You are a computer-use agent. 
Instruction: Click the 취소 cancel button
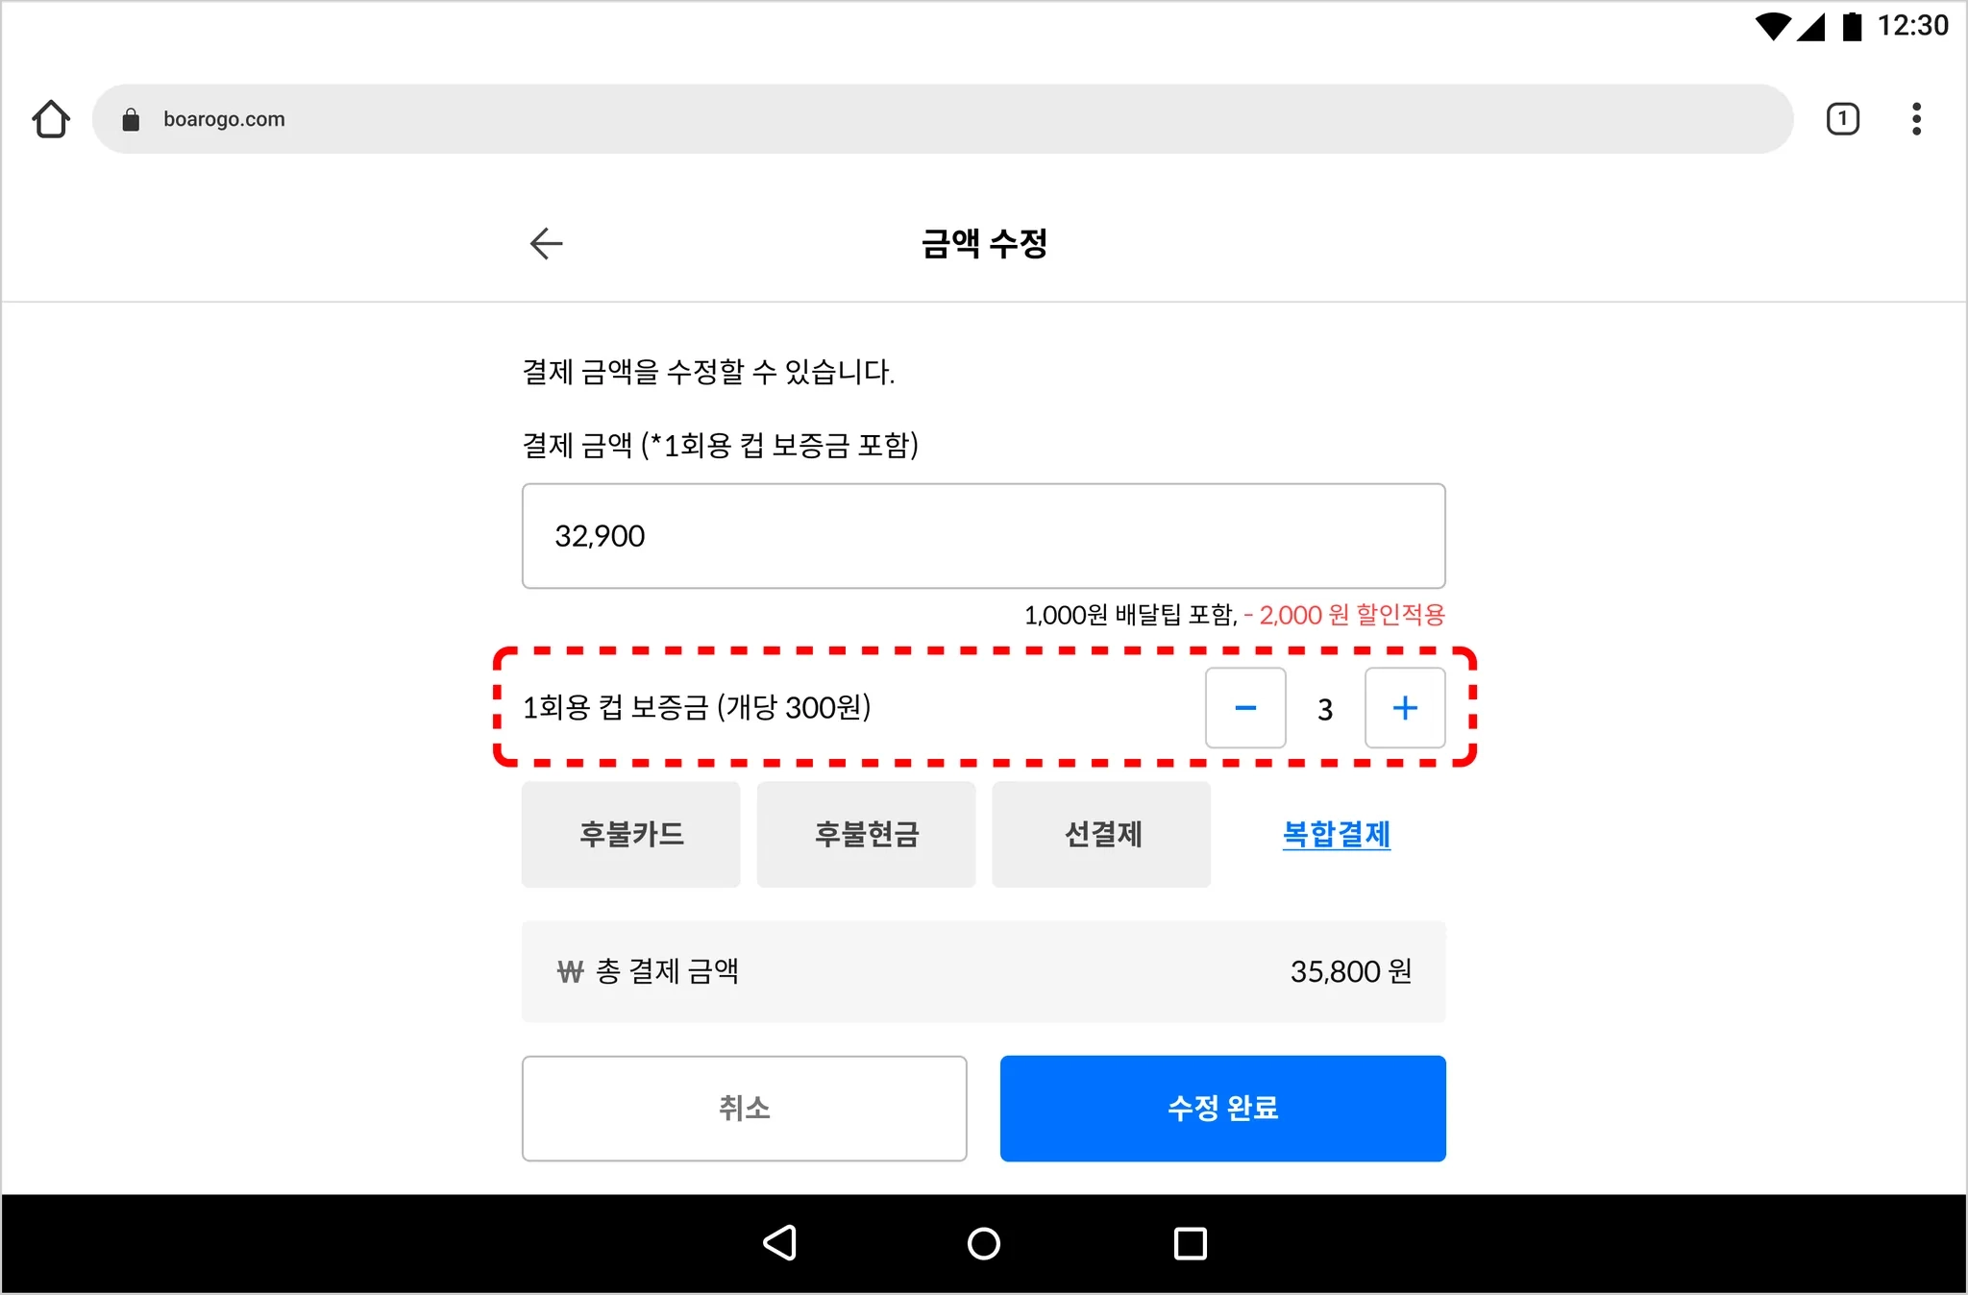(744, 1109)
